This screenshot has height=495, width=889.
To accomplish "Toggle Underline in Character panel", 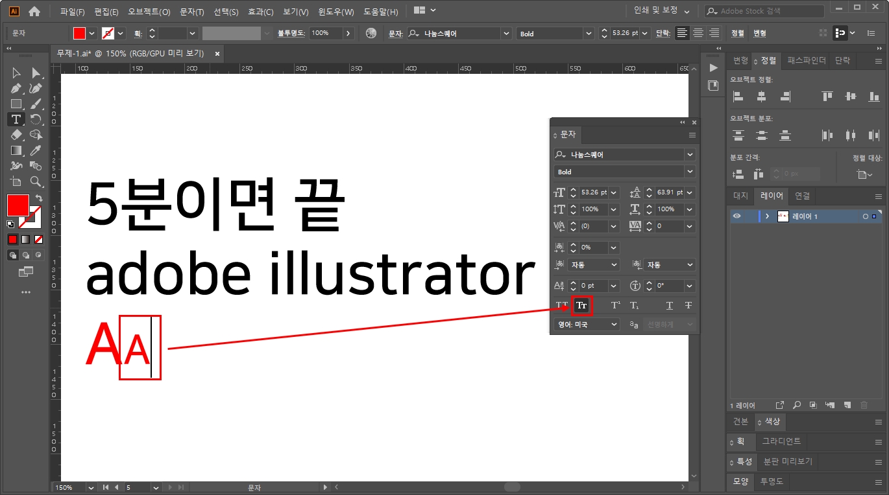I will 670,305.
